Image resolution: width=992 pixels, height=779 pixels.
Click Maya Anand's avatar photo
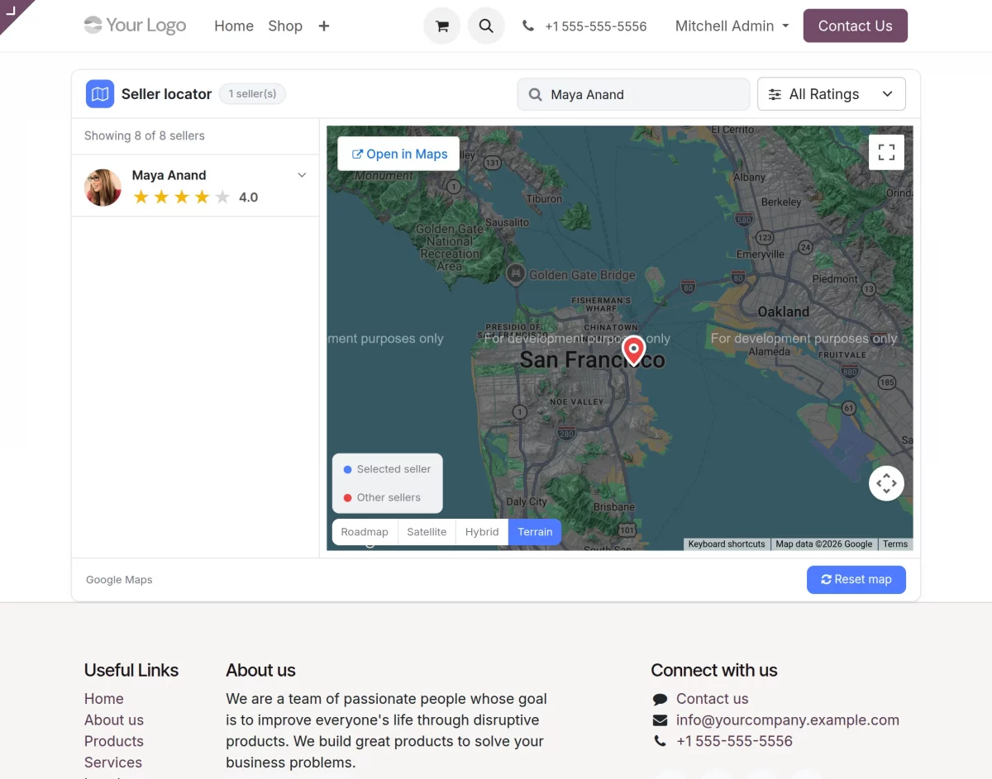(x=103, y=188)
